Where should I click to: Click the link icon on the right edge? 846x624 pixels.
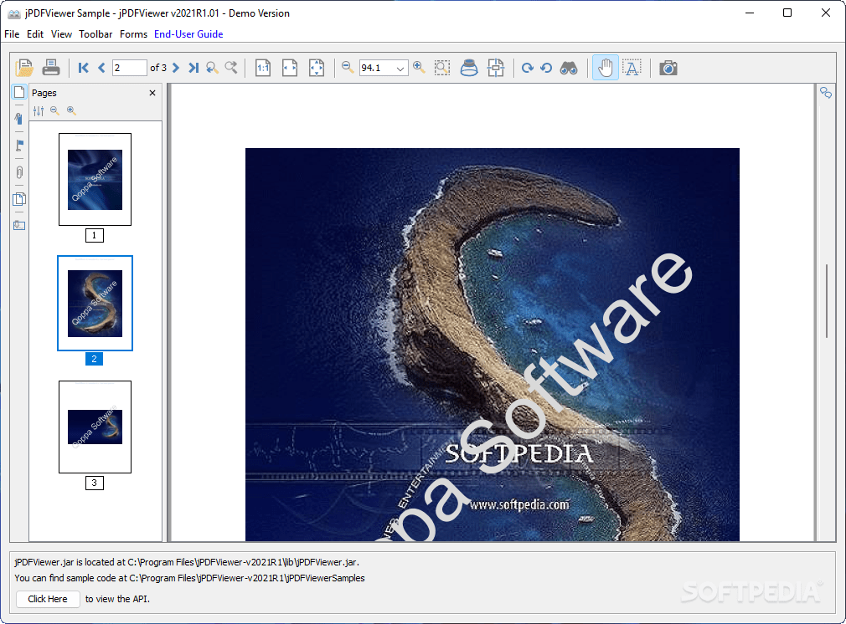pyautogui.click(x=826, y=92)
